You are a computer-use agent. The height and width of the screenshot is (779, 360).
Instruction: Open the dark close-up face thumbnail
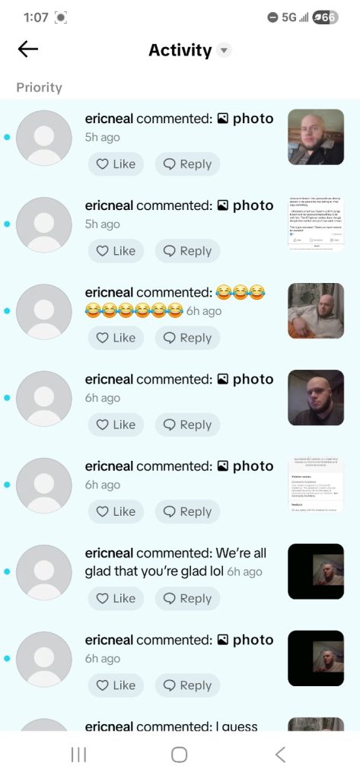[x=316, y=398]
